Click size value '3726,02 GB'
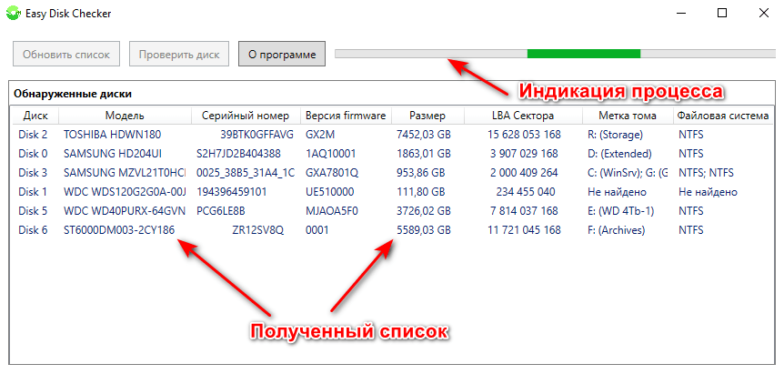 click(x=424, y=211)
